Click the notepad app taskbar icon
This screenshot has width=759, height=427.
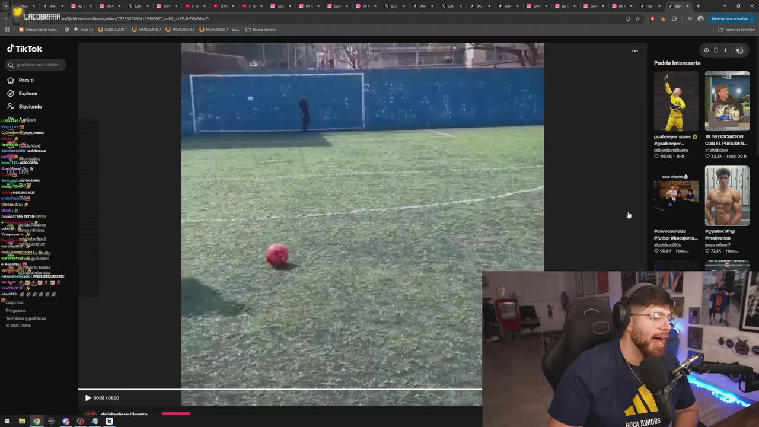95,421
